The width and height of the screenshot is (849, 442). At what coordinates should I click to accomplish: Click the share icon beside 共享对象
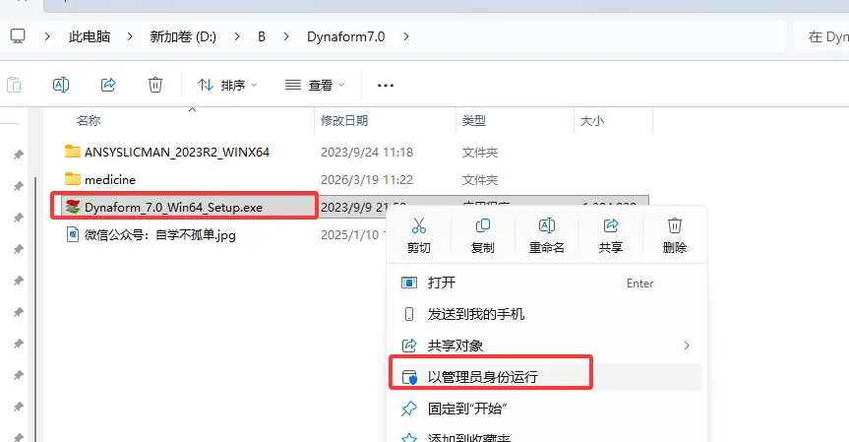click(409, 346)
